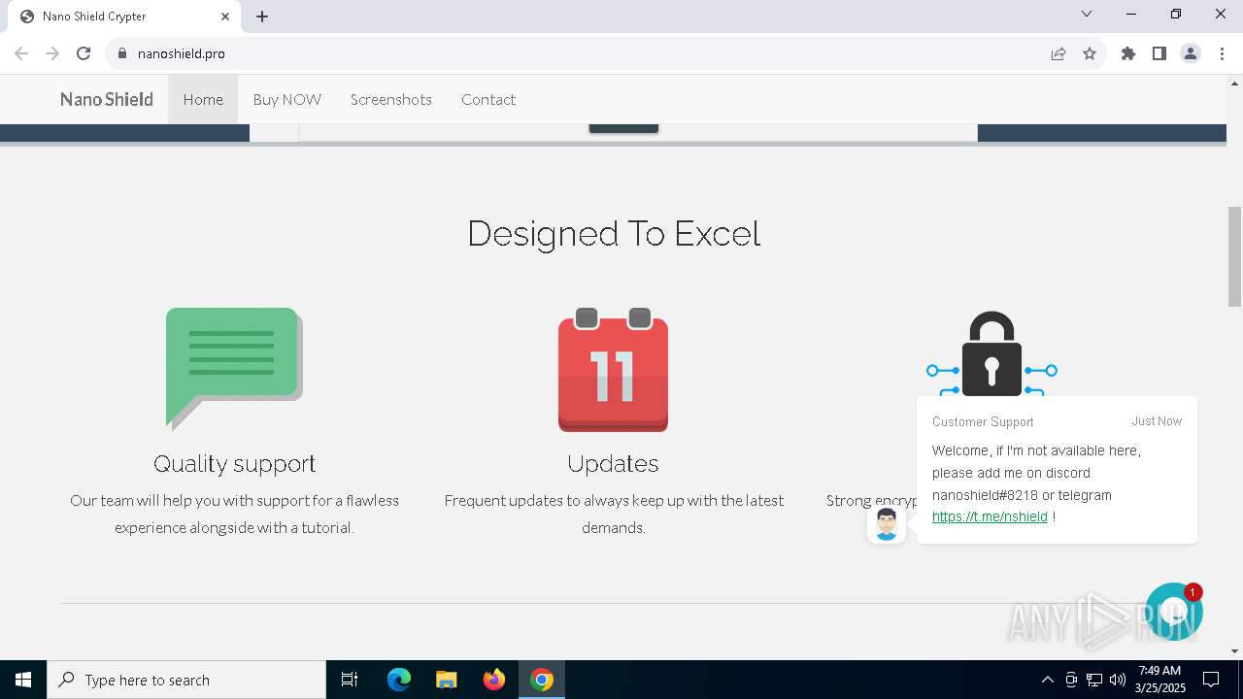
Task: Switch to the Nano Shield Crypter tab
Action: (122, 17)
